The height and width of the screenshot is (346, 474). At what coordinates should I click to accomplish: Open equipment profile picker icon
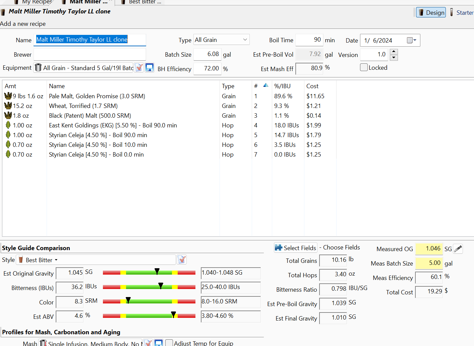(x=139, y=68)
